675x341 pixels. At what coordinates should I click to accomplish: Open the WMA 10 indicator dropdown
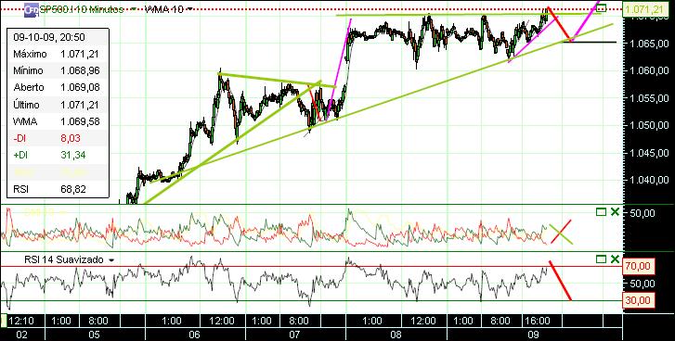click(189, 9)
